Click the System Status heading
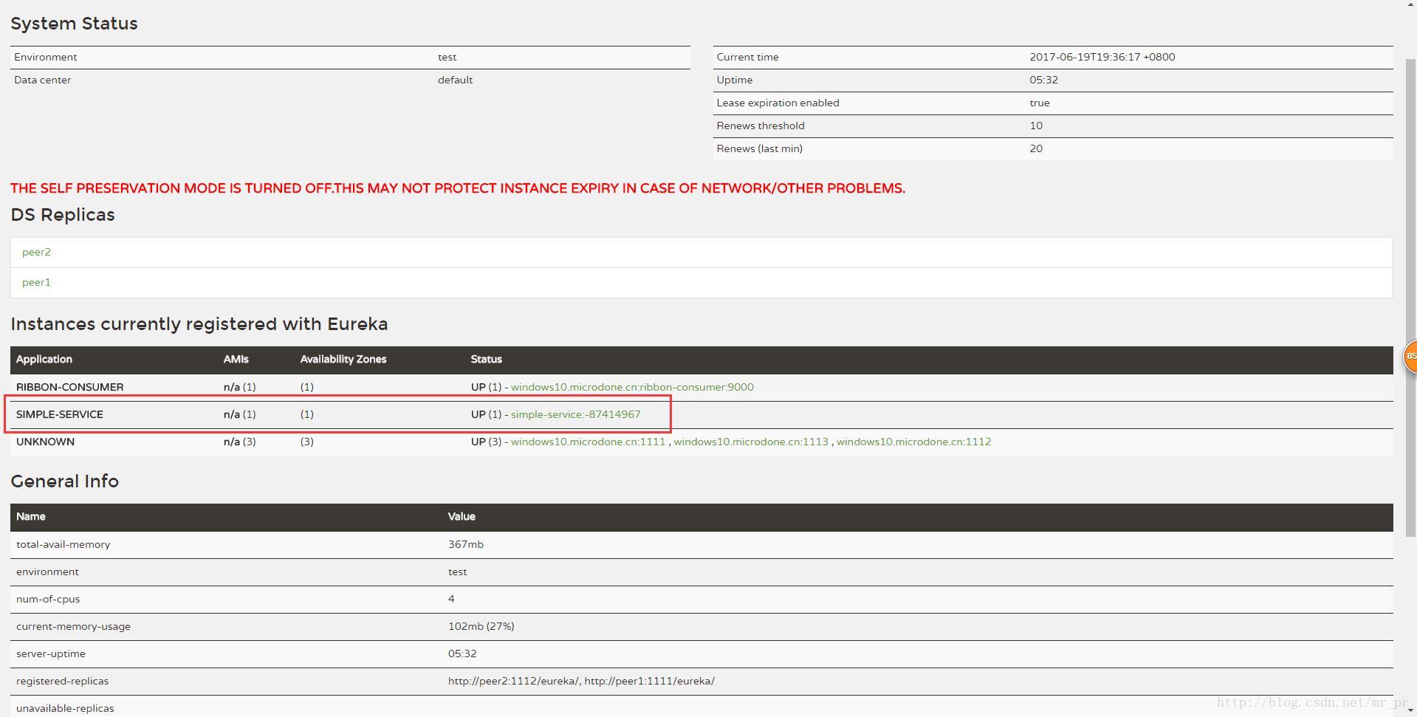Screen dimensions: 1417x717 (74, 24)
